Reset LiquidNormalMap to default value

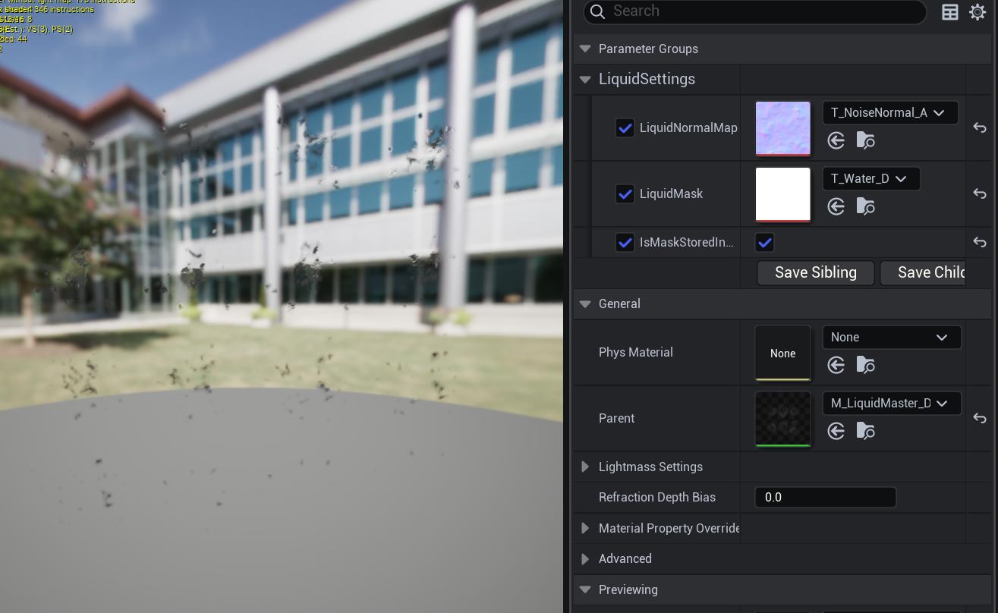[x=980, y=128]
